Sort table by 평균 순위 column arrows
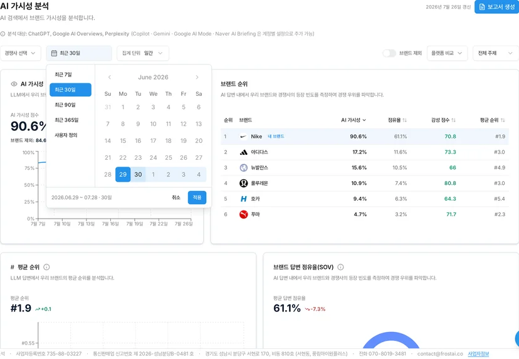The height and width of the screenshot is (359, 519). coord(503,120)
